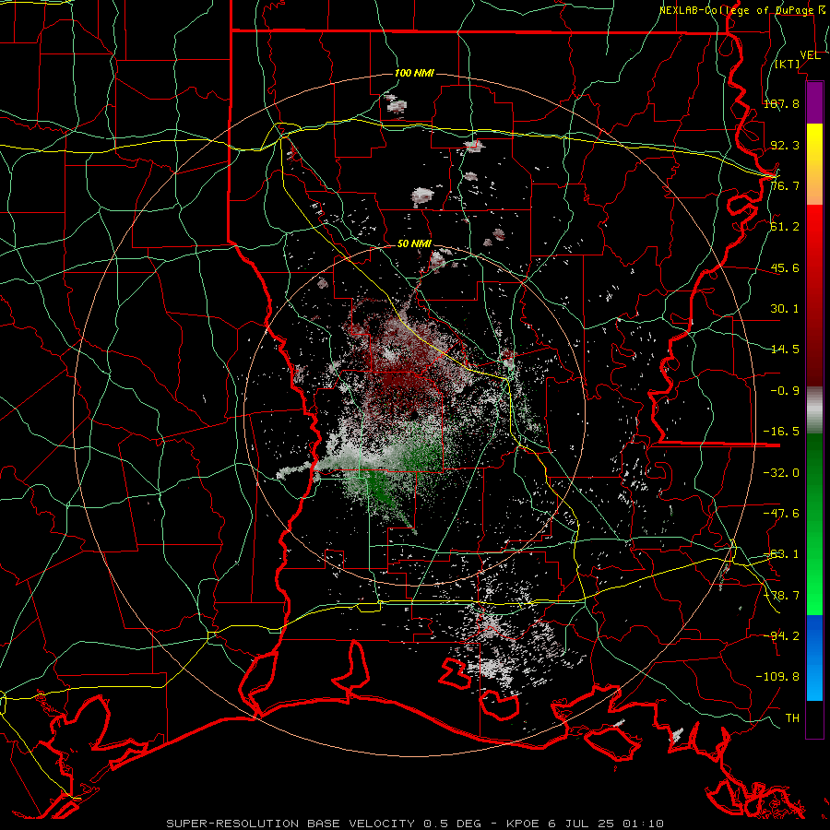Viewport: 830px width, 830px height.
Task: Click the -94.2 value on velocity scale
Action: pyautogui.click(x=781, y=636)
